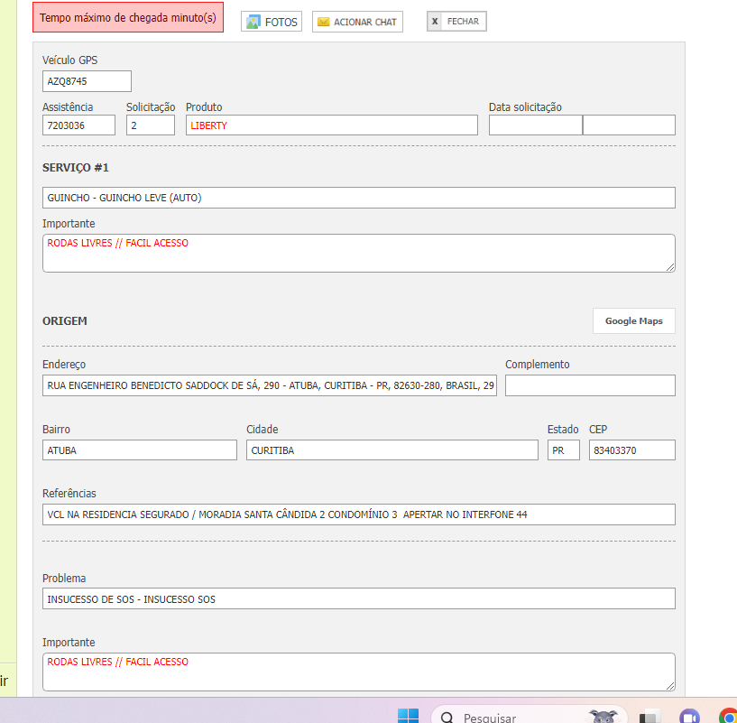Click the Endereço address field
This screenshot has height=723, width=737.
(269, 385)
